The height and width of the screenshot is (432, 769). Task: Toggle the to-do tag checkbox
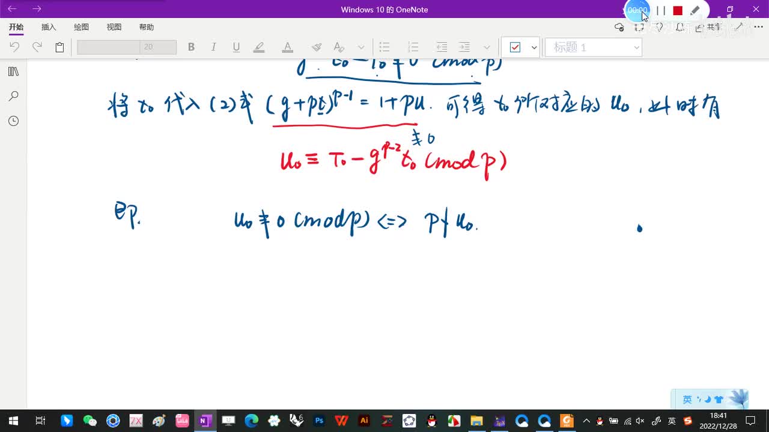tap(515, 47)
